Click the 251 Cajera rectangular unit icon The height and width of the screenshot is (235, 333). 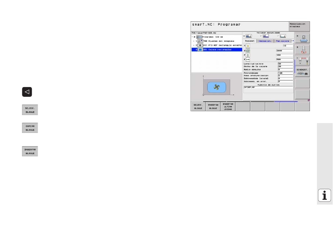(x=200, y=50)
